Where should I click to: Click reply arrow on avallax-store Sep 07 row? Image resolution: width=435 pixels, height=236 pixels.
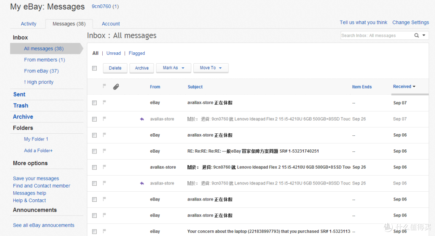(x=142, y=119)
